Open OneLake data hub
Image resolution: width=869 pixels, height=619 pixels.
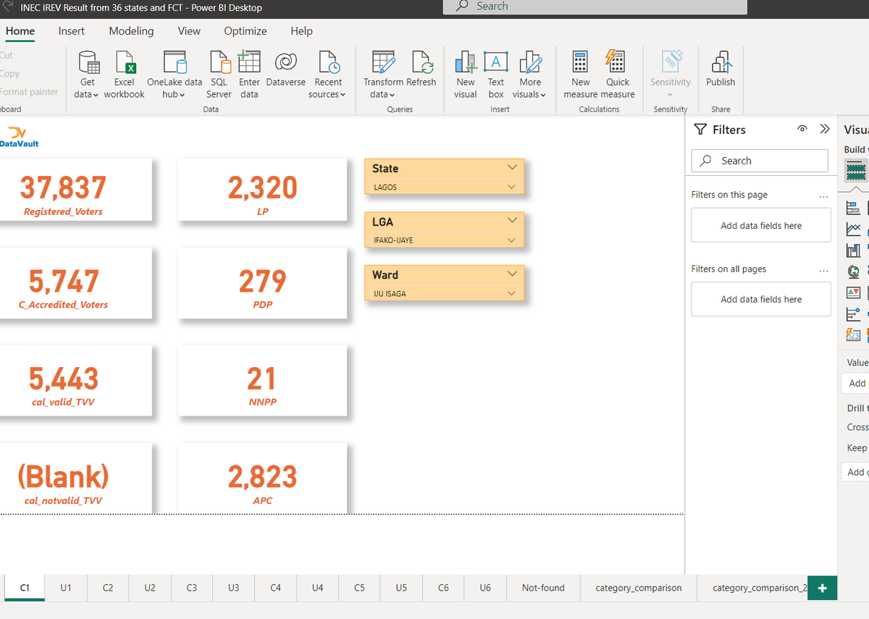[175, 75]
